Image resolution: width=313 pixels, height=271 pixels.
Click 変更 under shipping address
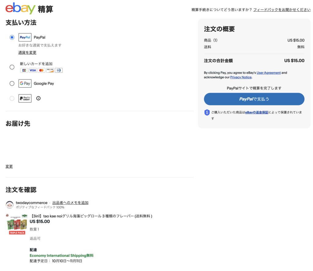coord(9,167)
